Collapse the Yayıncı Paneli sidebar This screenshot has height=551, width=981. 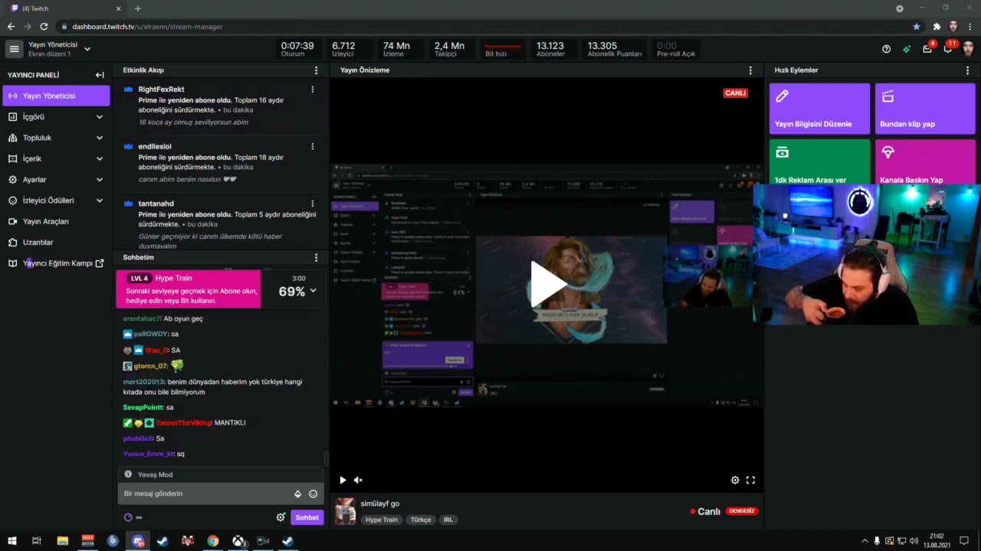[x=100, y=75]
